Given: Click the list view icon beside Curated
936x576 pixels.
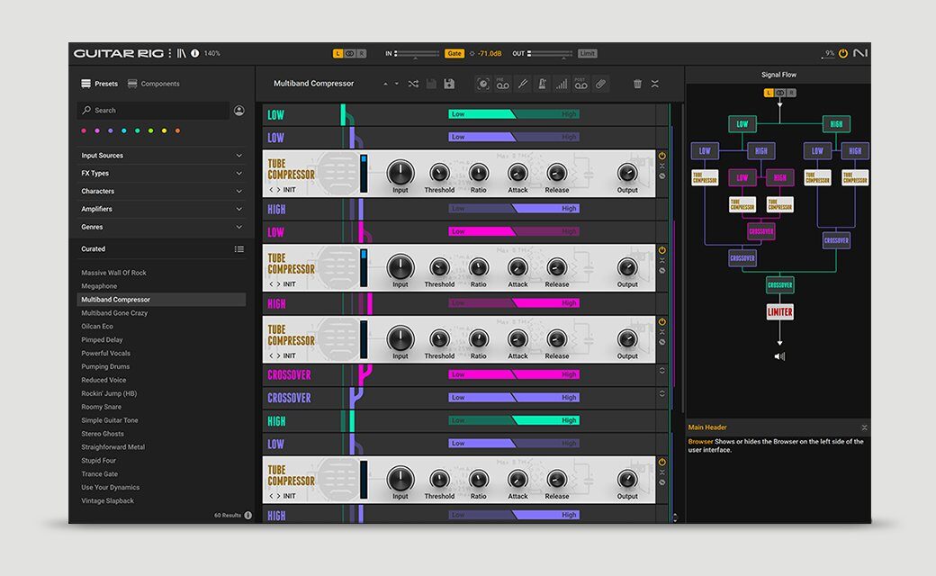Looking at the screenshot, I should (x=238, y=249).
